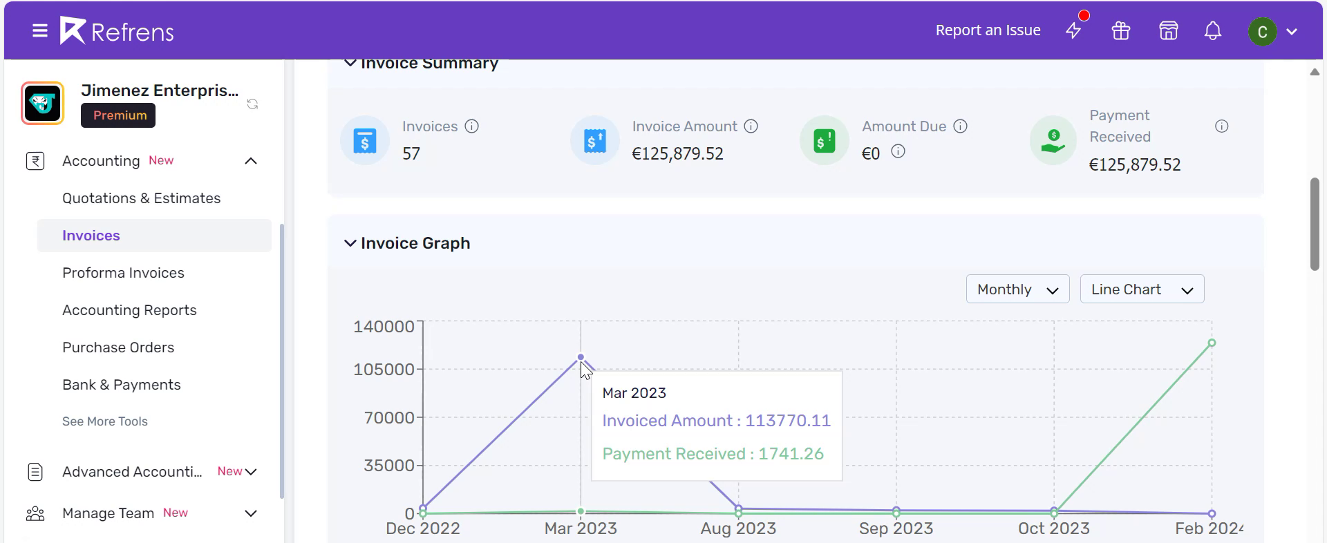1327x543 pixels.
Task: Click the Invoice Amount value €125,879.52
Action: pyautogui.click(x=678, y=153)
